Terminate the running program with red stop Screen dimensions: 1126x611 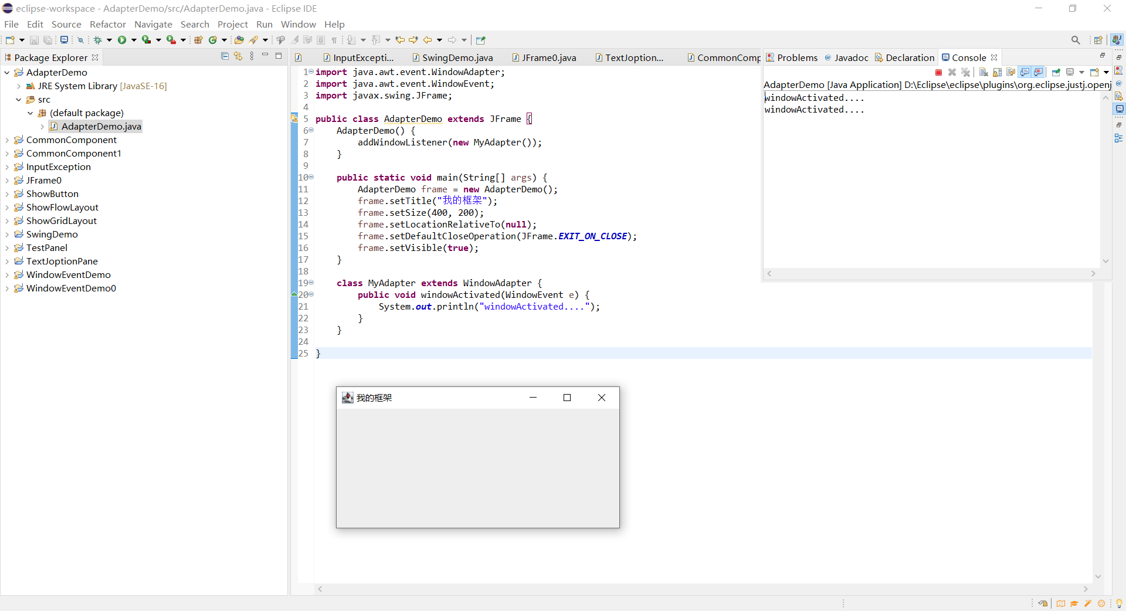[x=938, y=72]
